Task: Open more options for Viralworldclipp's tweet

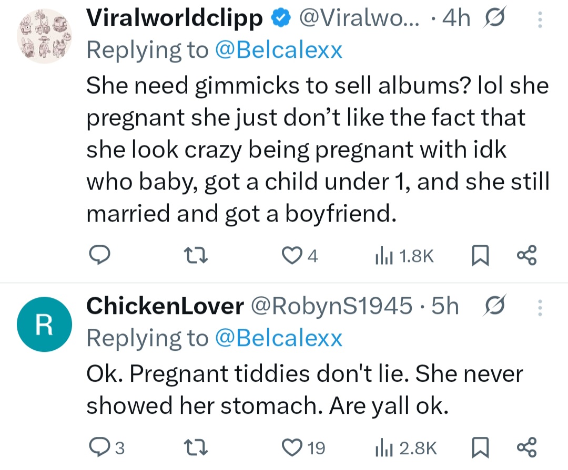Action: tap(539, 20)
